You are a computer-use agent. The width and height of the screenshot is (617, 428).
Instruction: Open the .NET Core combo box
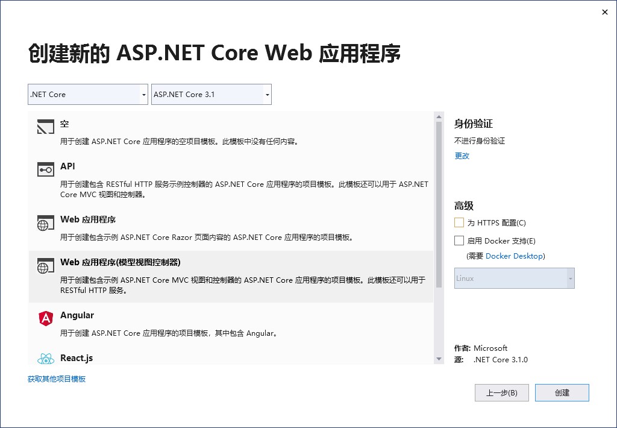[87, 94]
